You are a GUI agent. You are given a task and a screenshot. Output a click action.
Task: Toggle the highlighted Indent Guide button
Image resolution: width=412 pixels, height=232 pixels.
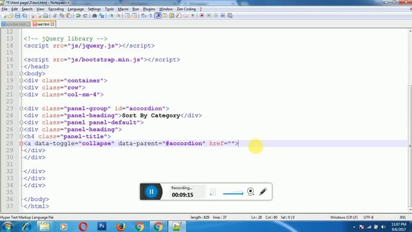[x=158, y=15]
